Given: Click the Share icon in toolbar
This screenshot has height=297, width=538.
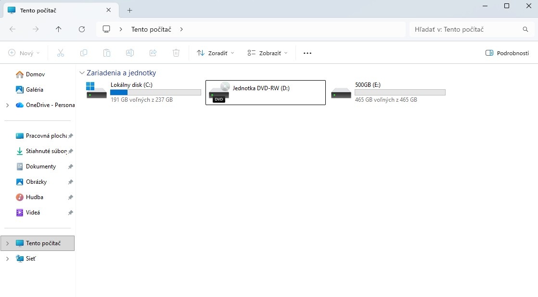Looking at the screenshot, I should (153, 53).
